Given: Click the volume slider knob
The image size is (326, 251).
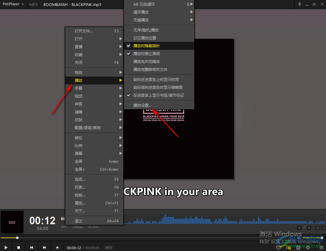Looking at the screenshot, I should (322, 238).
